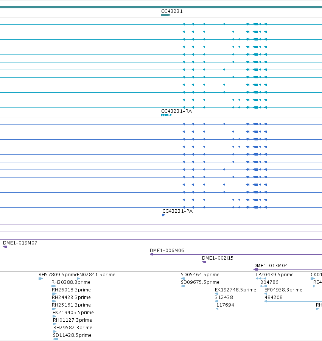The height and width of the screenshot is (341, 322).
Task: Click the 484208 feature label
Action: click(x=274, y=297)
